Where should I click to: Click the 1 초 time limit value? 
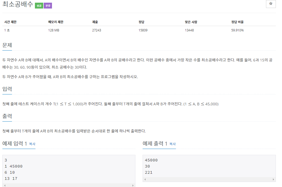point(7,30)
